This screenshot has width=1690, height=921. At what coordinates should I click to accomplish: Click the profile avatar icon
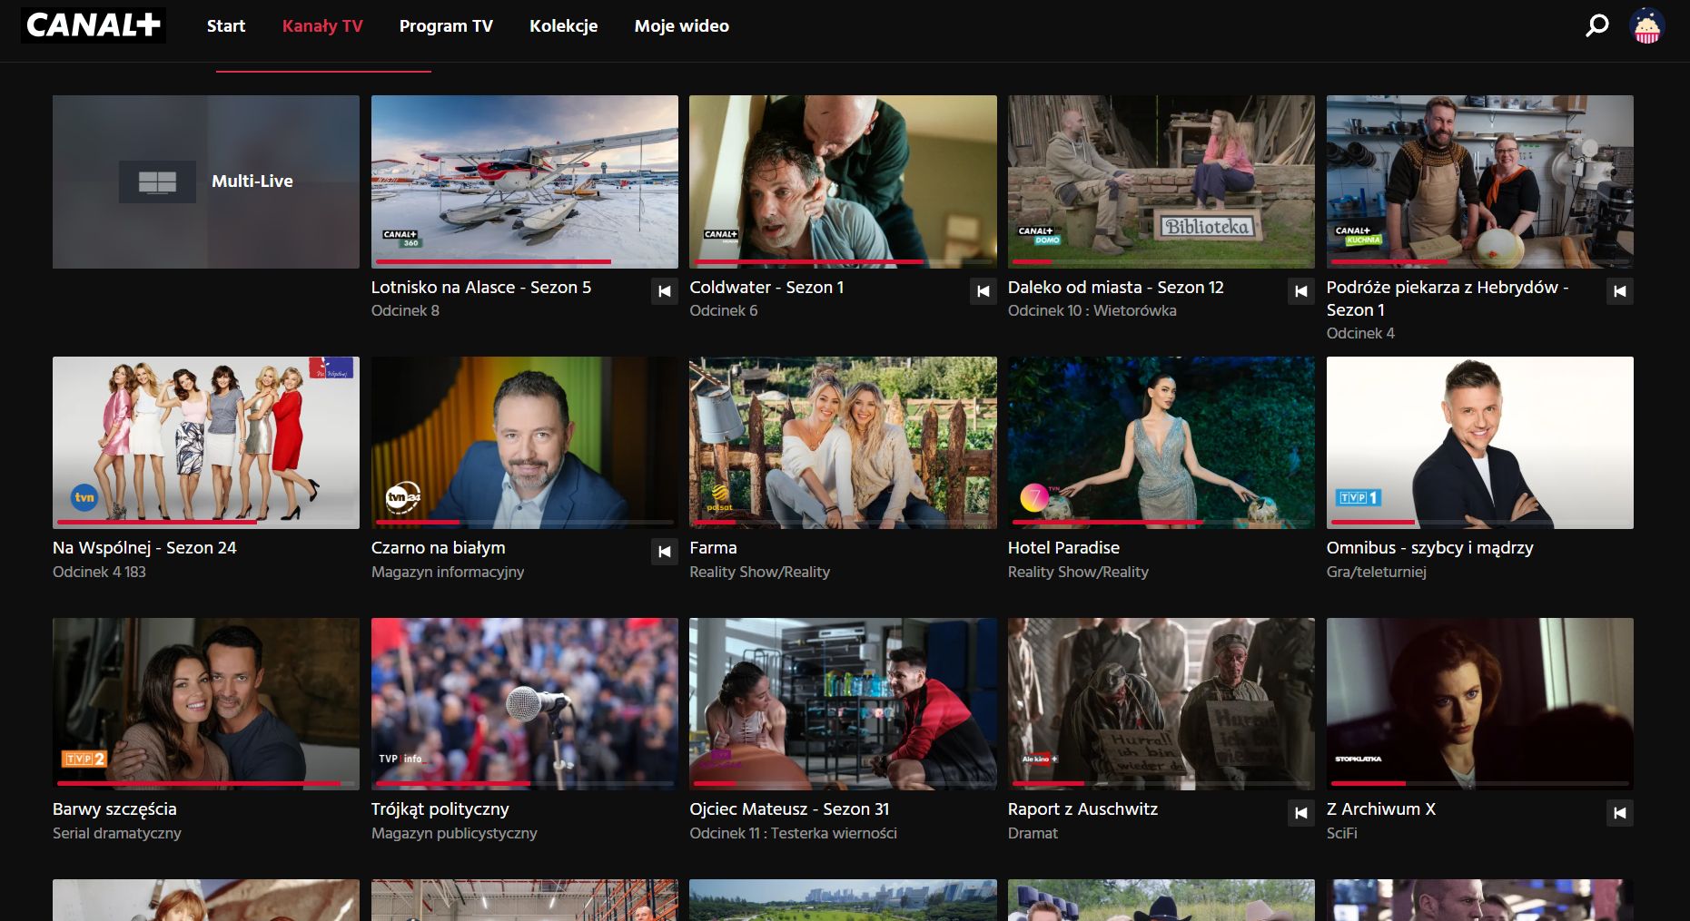click(1646, 26)
